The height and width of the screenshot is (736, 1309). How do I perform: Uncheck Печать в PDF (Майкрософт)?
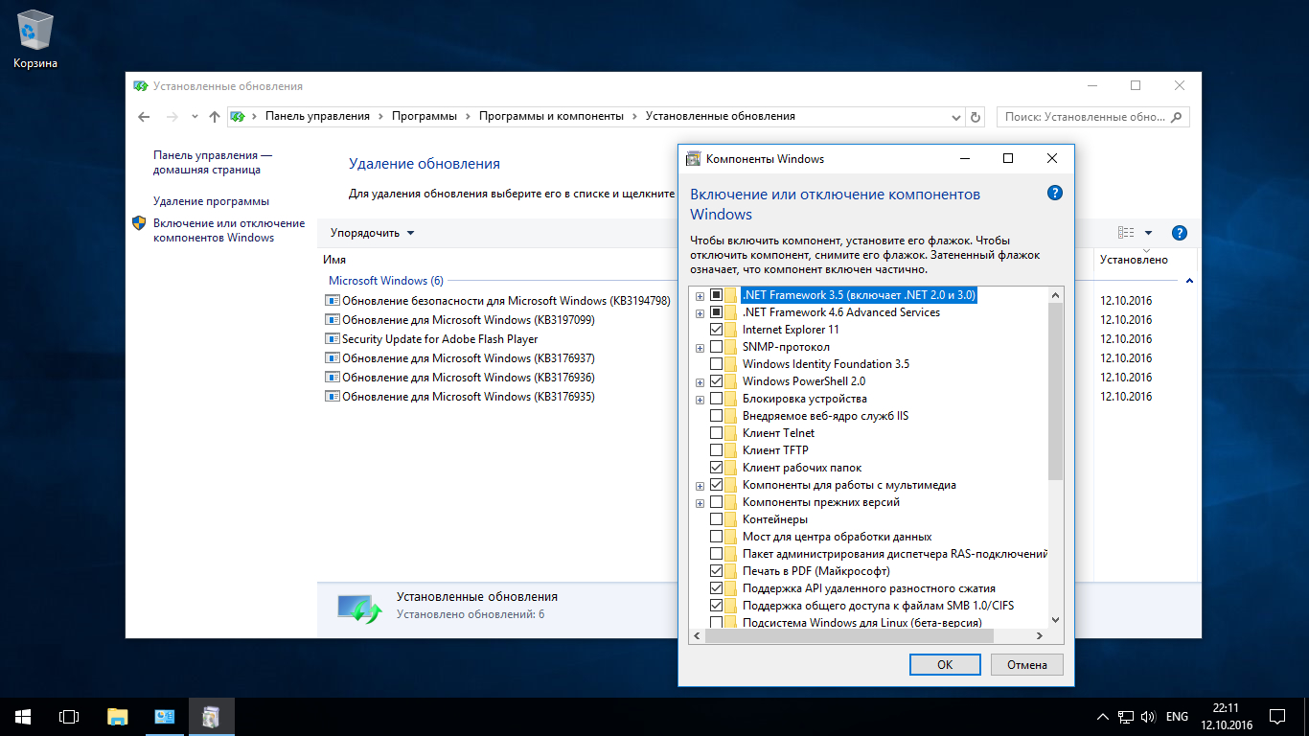coord(716,571)
